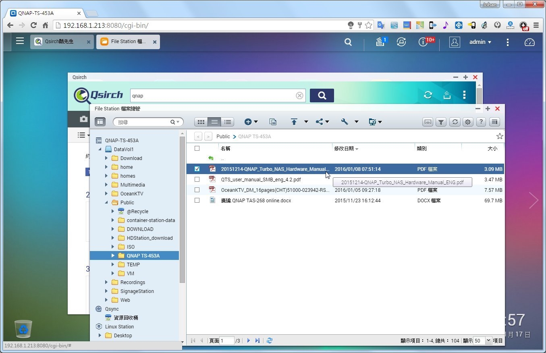Screen dimensions: 546x353
Task: Check the OceanKTV_DM_16pages file checkbox
Action: 197,190
